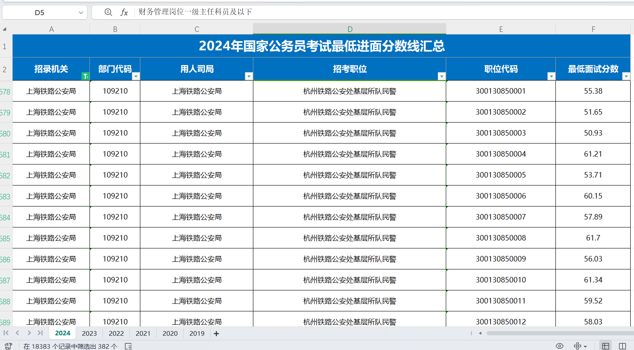
Task: Switch to the 2019 sheet tab
Action: click(x=197, y=333)
